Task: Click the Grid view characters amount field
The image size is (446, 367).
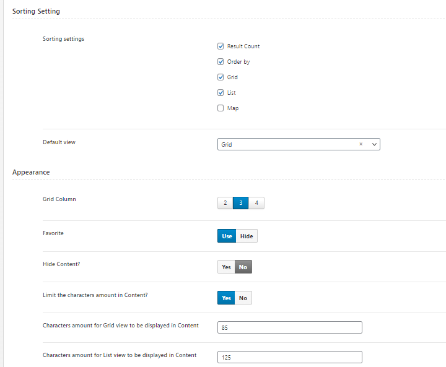Action: [289, 327]
